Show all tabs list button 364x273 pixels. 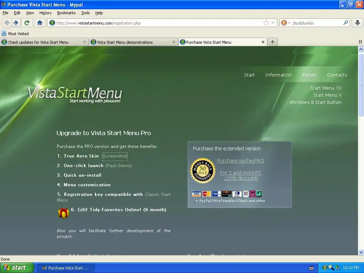pyautogui.click(x=360, y=42)
